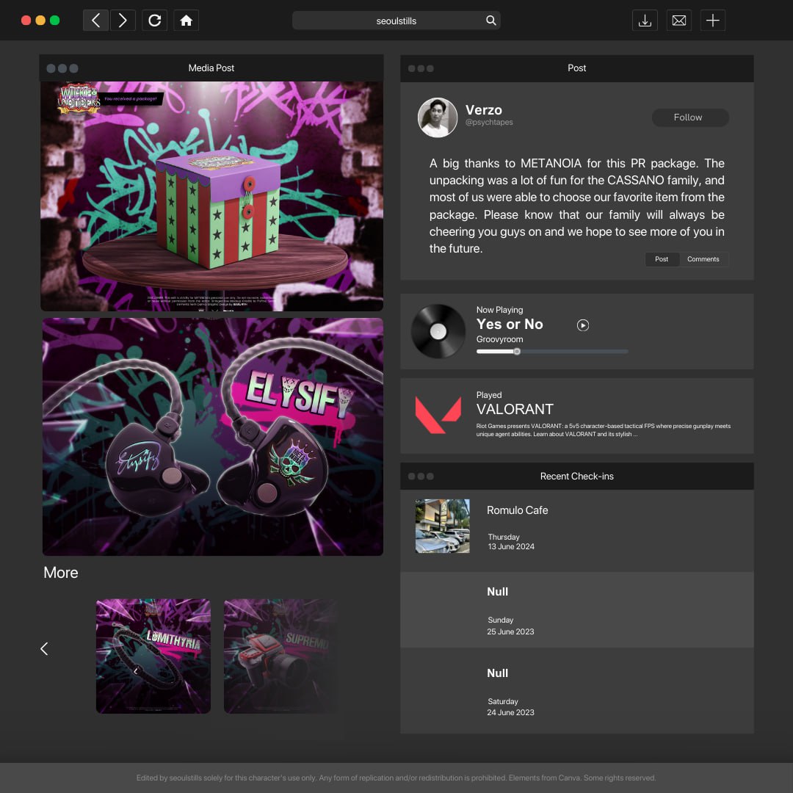Click the @psychtapes handle
Viewport: 793px width, 793px height.
pos(489,123)
